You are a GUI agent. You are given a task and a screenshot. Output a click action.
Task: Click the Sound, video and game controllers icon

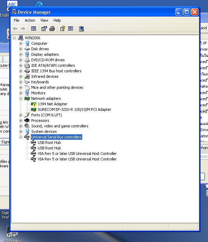pos(27,126)
